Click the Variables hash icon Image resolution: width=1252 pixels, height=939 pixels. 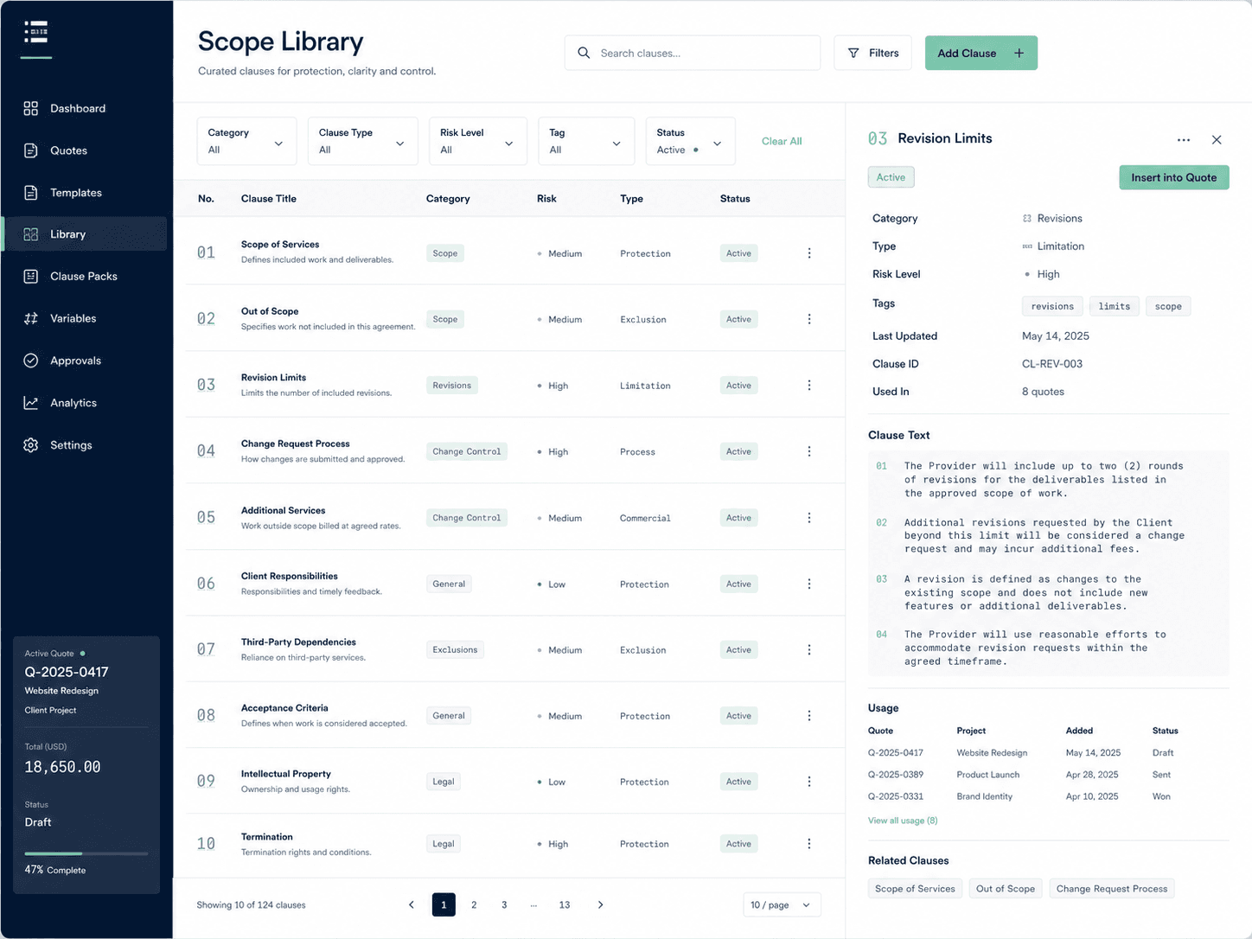pos(31,318)
